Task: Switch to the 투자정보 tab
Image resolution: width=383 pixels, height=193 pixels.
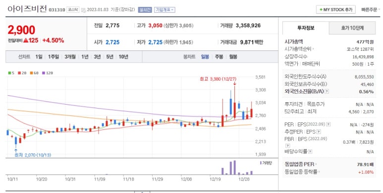Action: tap(306, 28)
